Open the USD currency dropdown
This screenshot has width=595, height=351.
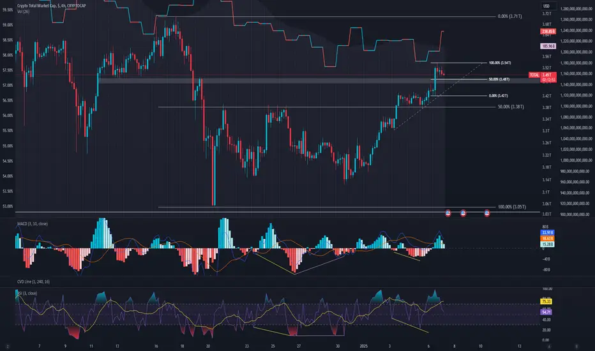pyautogui.click(x=548, y=6)
